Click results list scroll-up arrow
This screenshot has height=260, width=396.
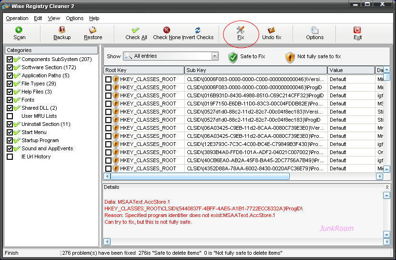coord(386,70)
